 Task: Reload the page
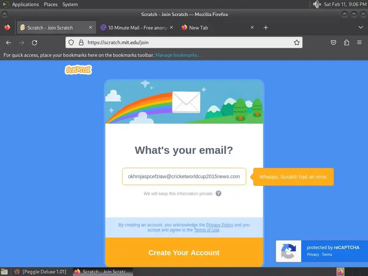(34, 42)
